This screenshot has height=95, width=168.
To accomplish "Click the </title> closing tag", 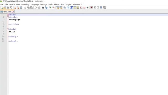I will pos(14,25).
